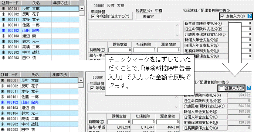Select the 564,000 介護医療保険料 amount field

coord(239,106)
